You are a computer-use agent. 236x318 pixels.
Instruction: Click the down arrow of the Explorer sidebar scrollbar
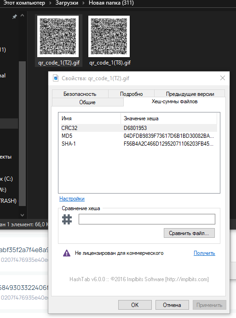[x=22, y=215]
